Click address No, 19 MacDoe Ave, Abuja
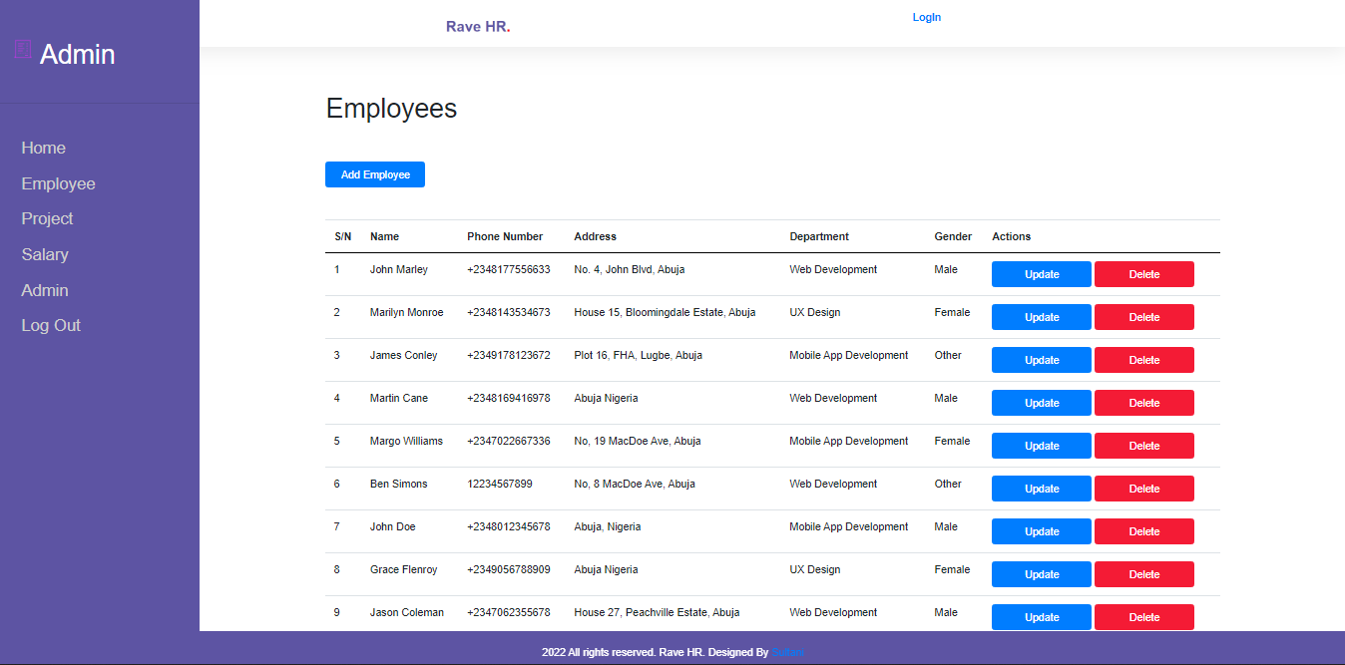1345x665 pixels. 638,441
